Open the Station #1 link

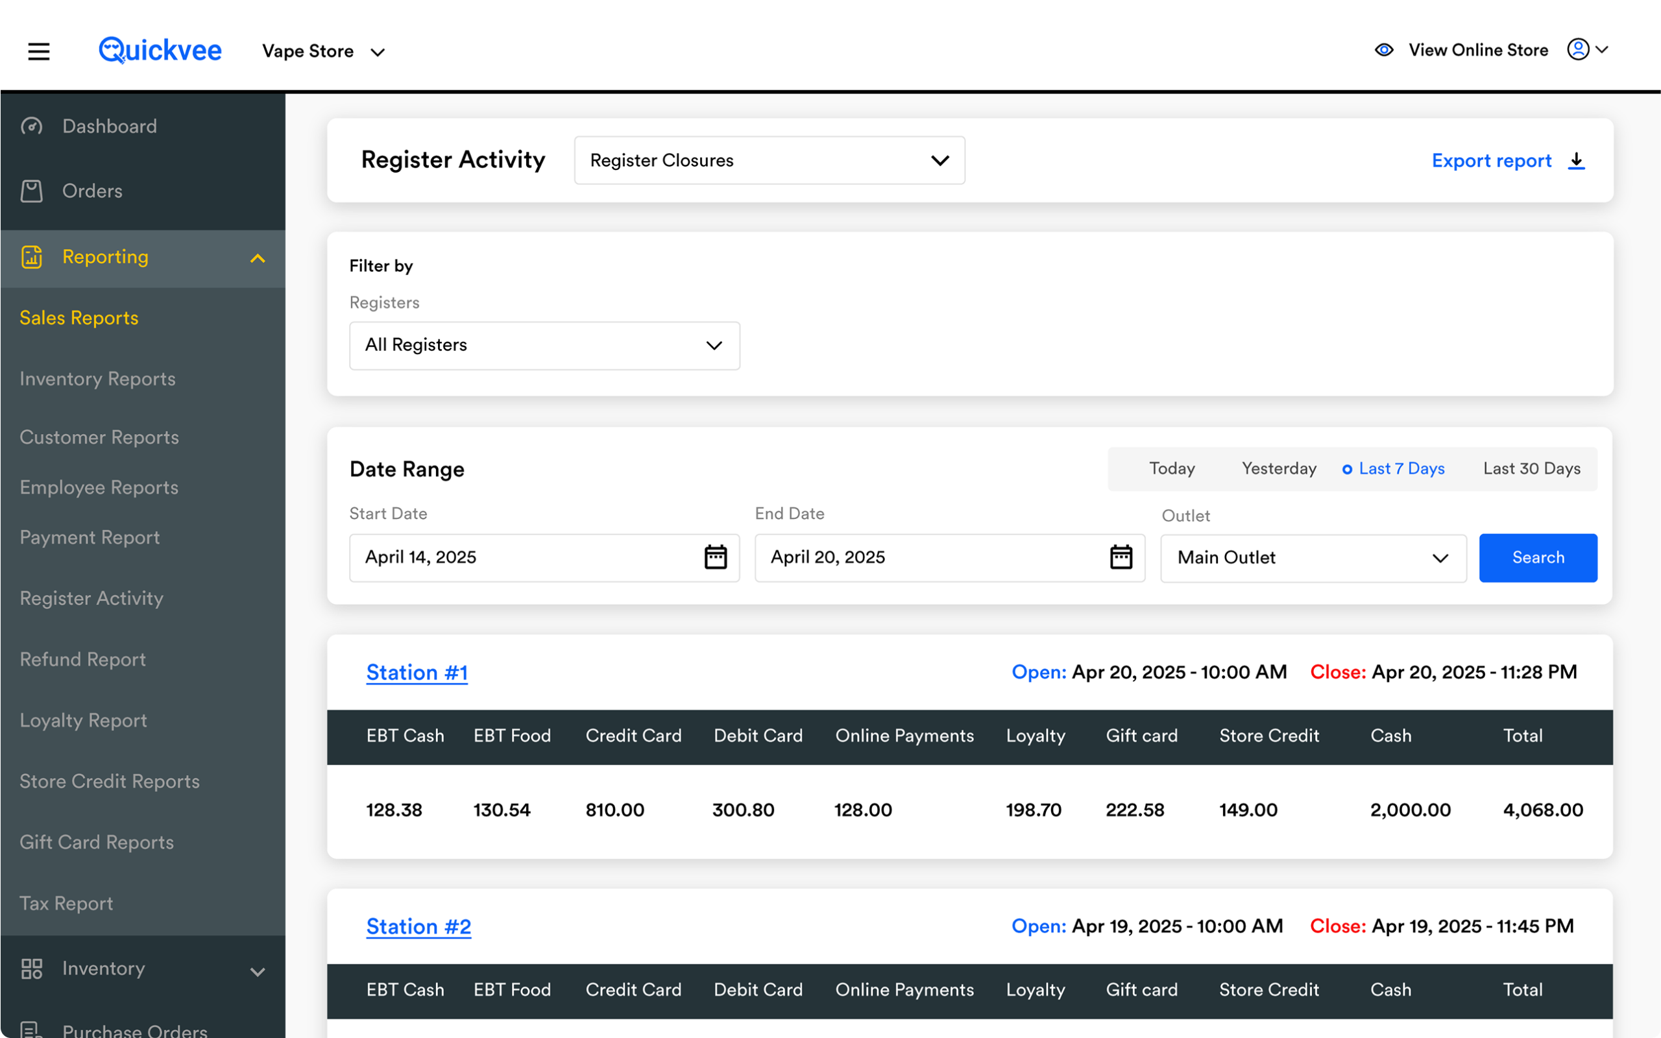point(417,673)
